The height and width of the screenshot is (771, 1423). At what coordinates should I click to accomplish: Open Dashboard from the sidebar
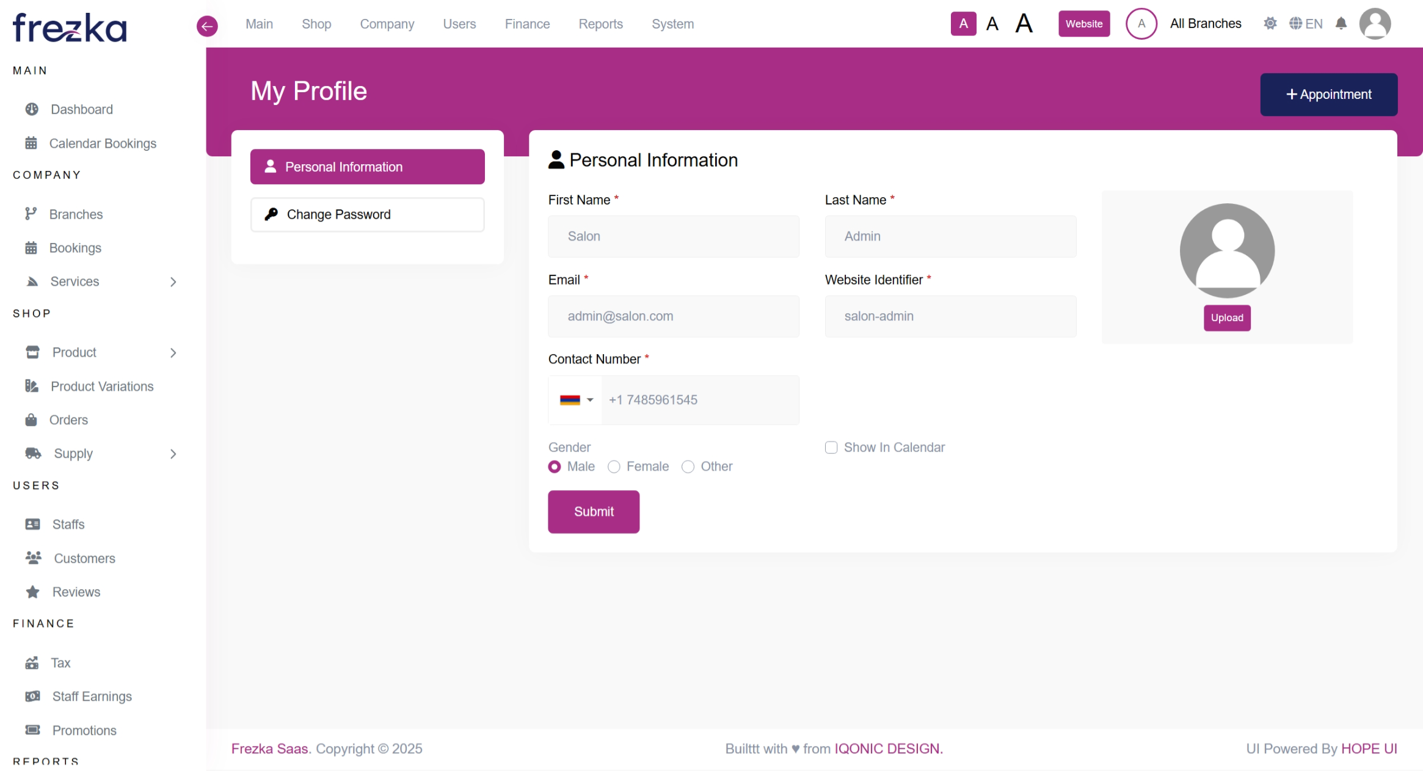tap(82, 109)
